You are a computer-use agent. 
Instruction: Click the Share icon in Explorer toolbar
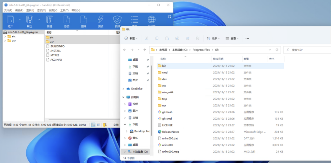coord(187,38)
